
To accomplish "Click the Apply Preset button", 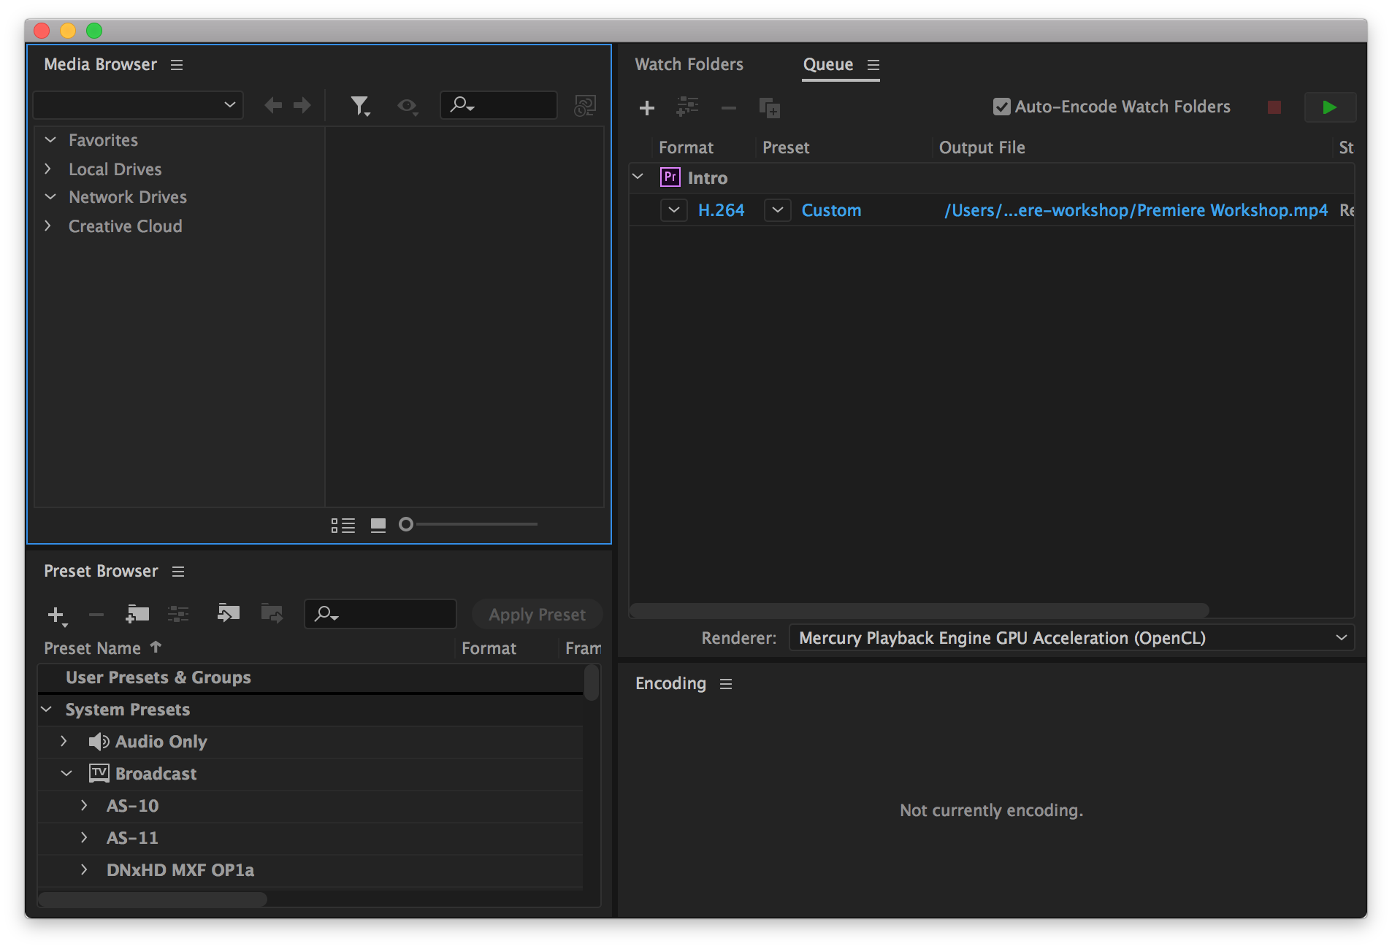I will pyautogui.click(x=538, y=614).
